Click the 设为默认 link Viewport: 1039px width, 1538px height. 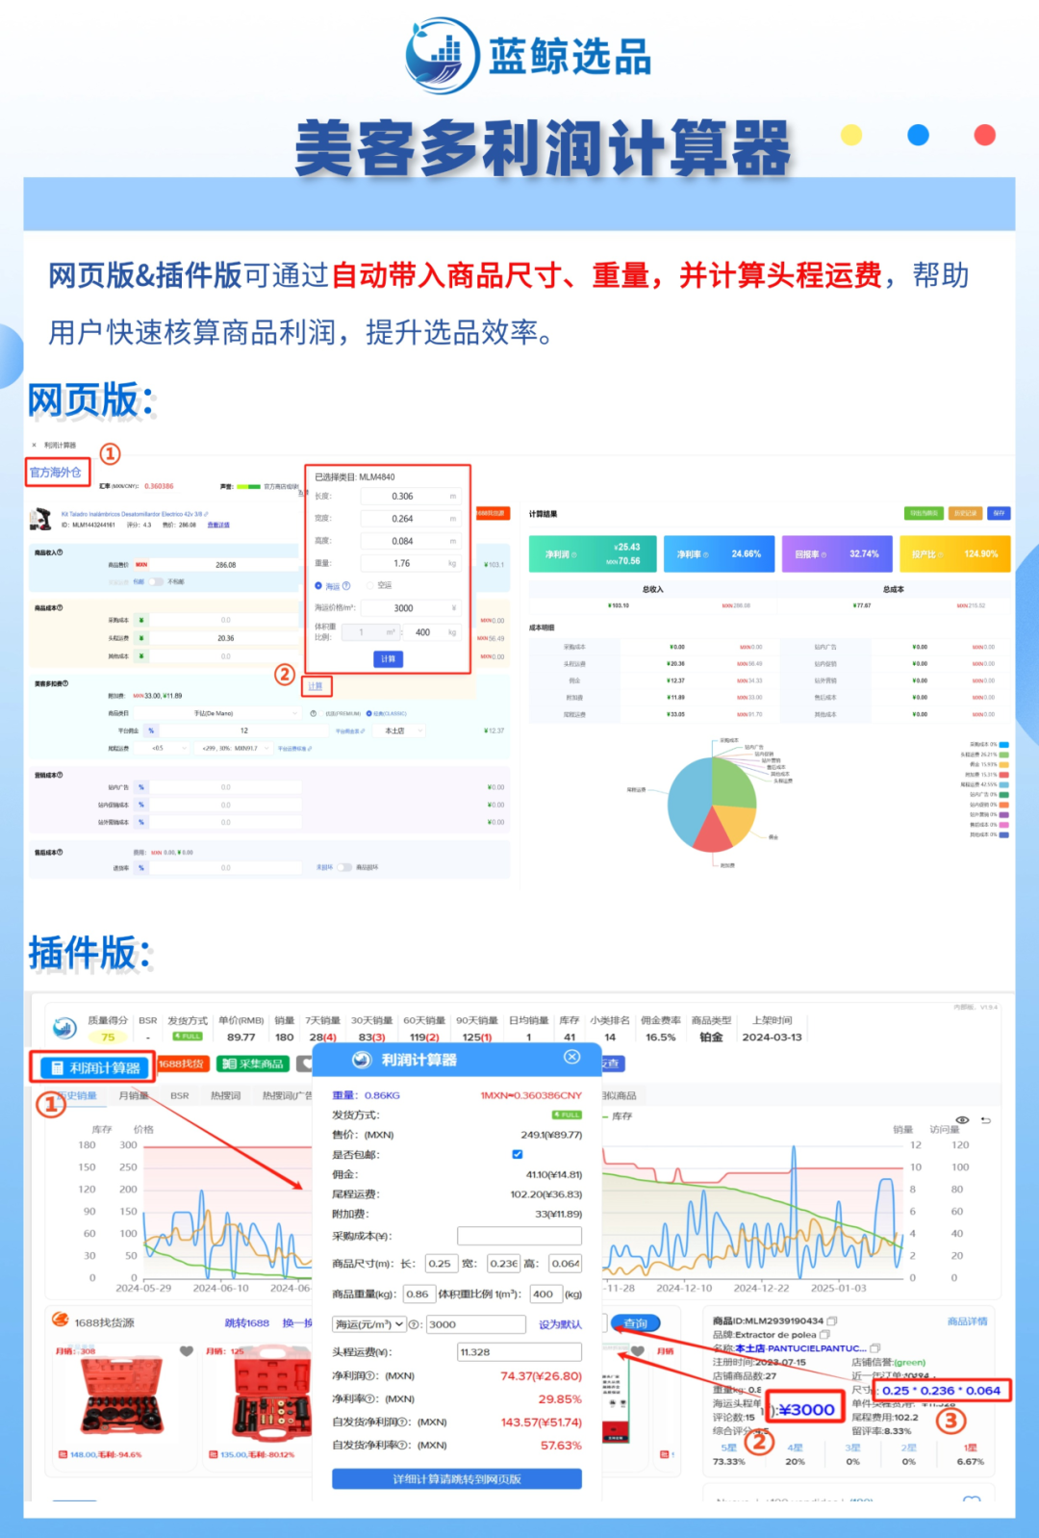(x=560, y=1324)
